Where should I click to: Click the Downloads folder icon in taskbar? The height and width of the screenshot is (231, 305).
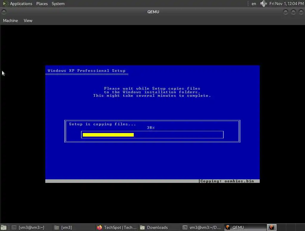point(142,227)
